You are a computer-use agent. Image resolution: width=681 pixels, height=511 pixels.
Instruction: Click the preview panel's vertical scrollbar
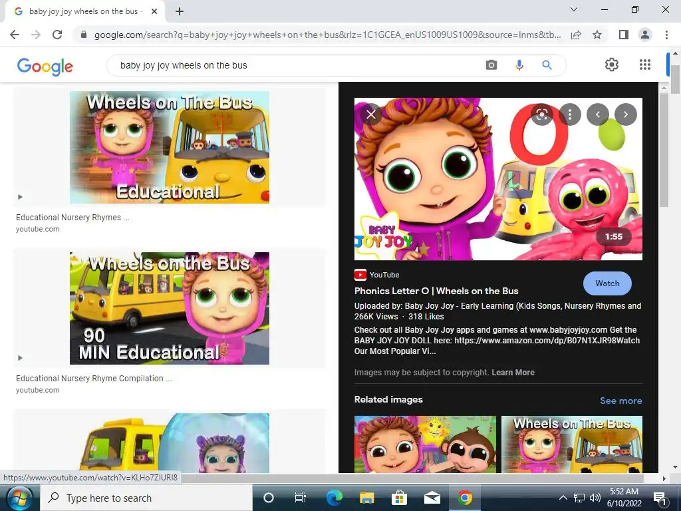[663, 150]
